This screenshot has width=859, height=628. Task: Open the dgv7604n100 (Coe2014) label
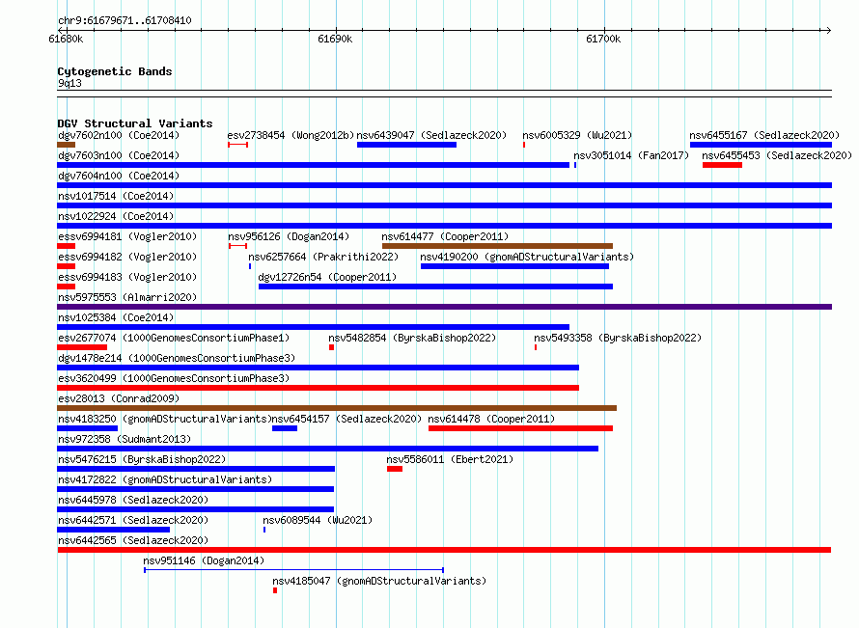point(119,176)
